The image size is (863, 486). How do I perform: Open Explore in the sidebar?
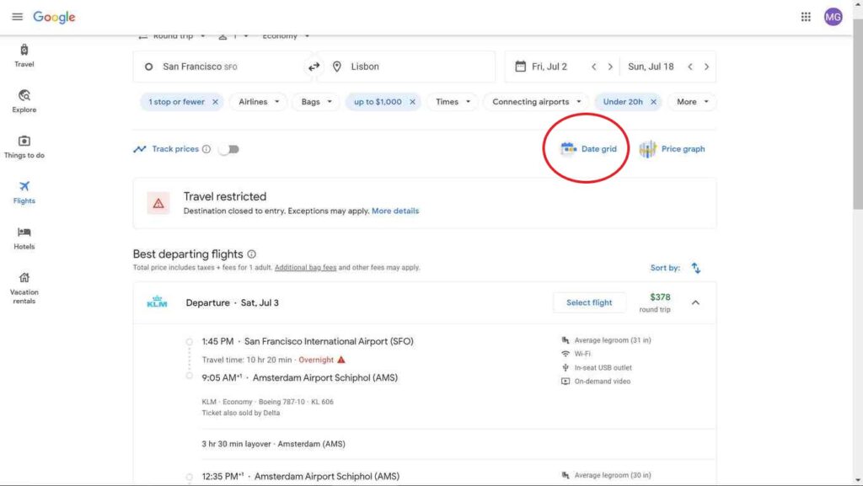point(24,102)
